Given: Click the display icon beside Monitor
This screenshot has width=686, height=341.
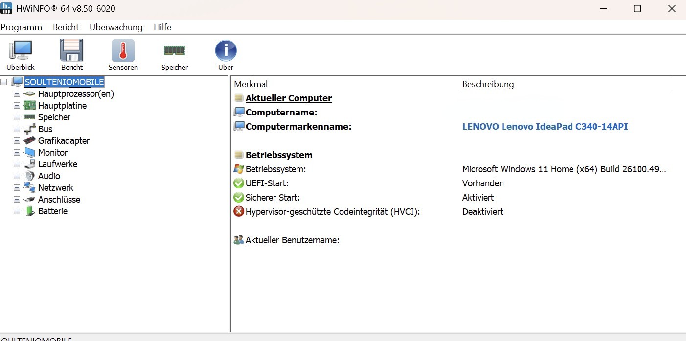Looking at the screenshot, I should coord(30,152).
